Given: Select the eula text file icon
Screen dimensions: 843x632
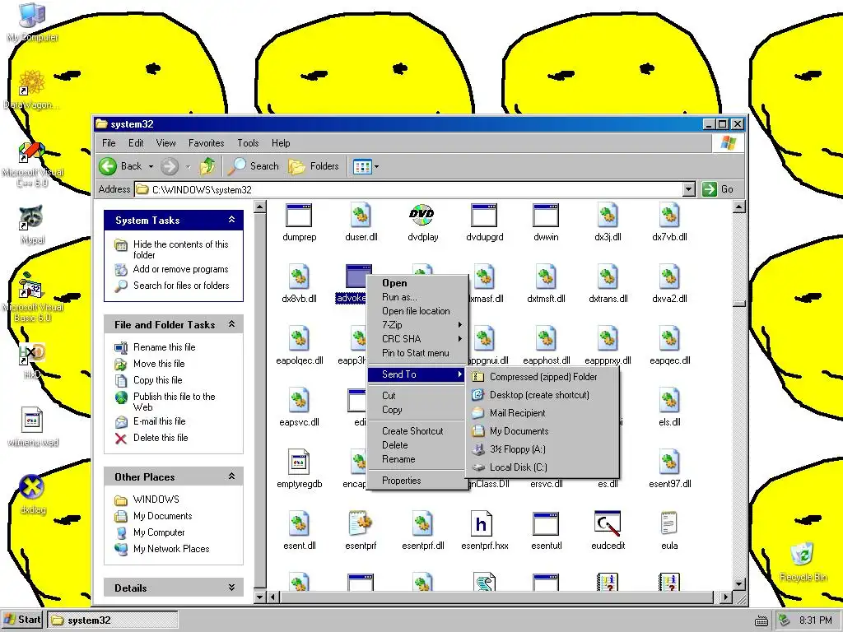Looking at the screenshot, I should [x=668, y=523].
